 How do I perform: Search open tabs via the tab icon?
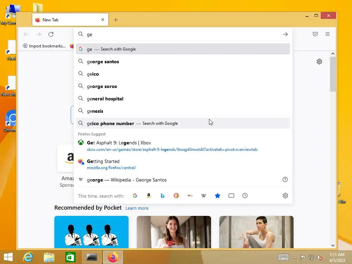click(231, 196)
